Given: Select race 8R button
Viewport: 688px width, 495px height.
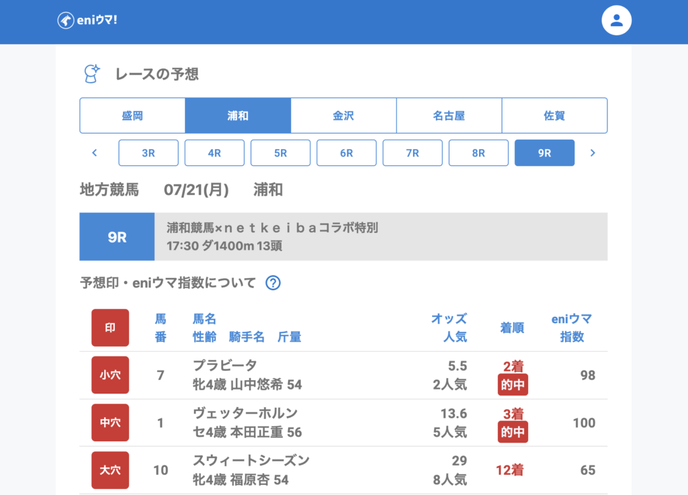Looking at the screenshot, I should pos(478,153).
